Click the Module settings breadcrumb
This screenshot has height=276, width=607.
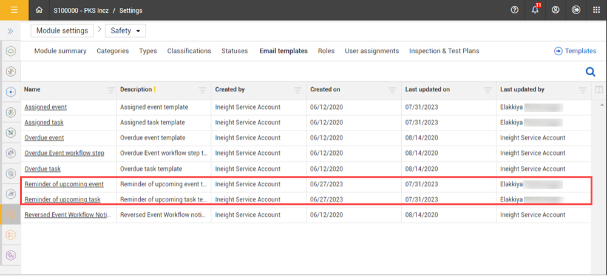tap(59, 30)
